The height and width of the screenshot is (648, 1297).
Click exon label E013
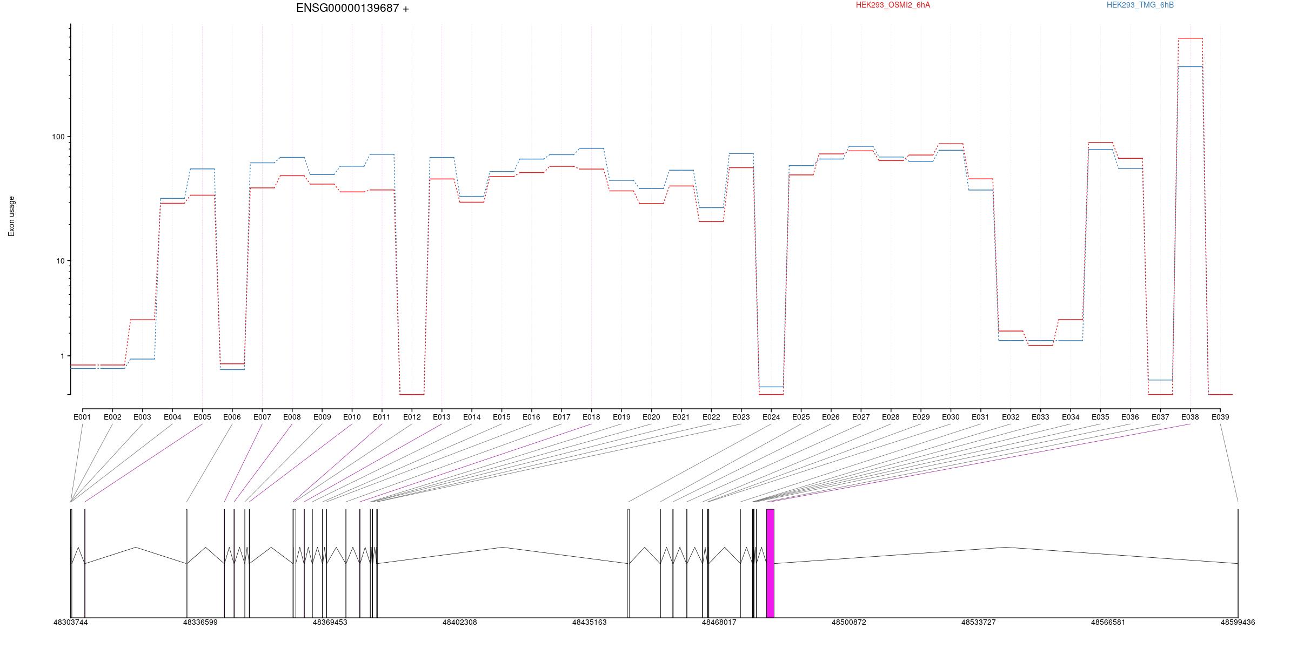442,417
